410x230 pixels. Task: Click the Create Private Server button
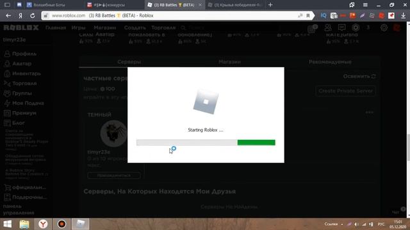click(x=345, y=91)
